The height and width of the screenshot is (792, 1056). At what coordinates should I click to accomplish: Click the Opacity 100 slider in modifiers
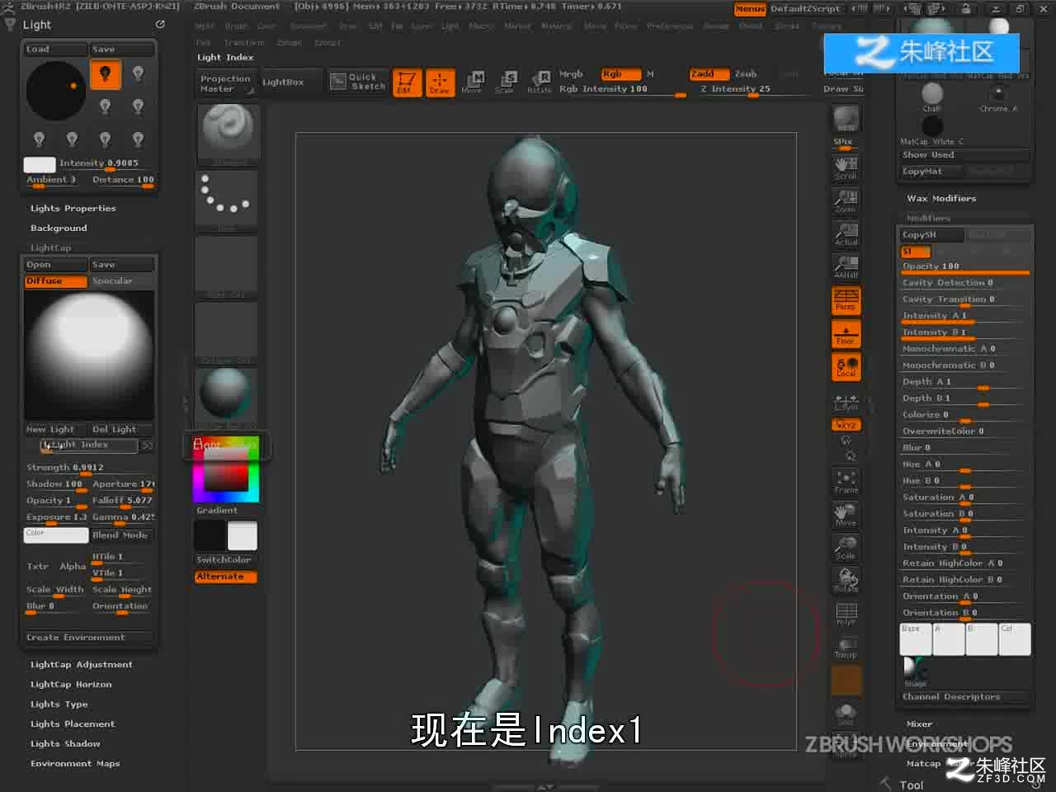[965, 267]
